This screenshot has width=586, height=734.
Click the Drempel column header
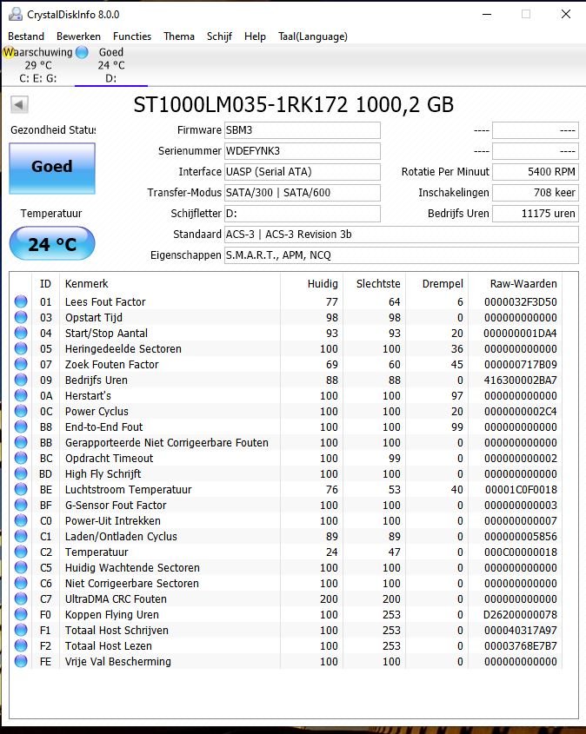tap(436, 284)
